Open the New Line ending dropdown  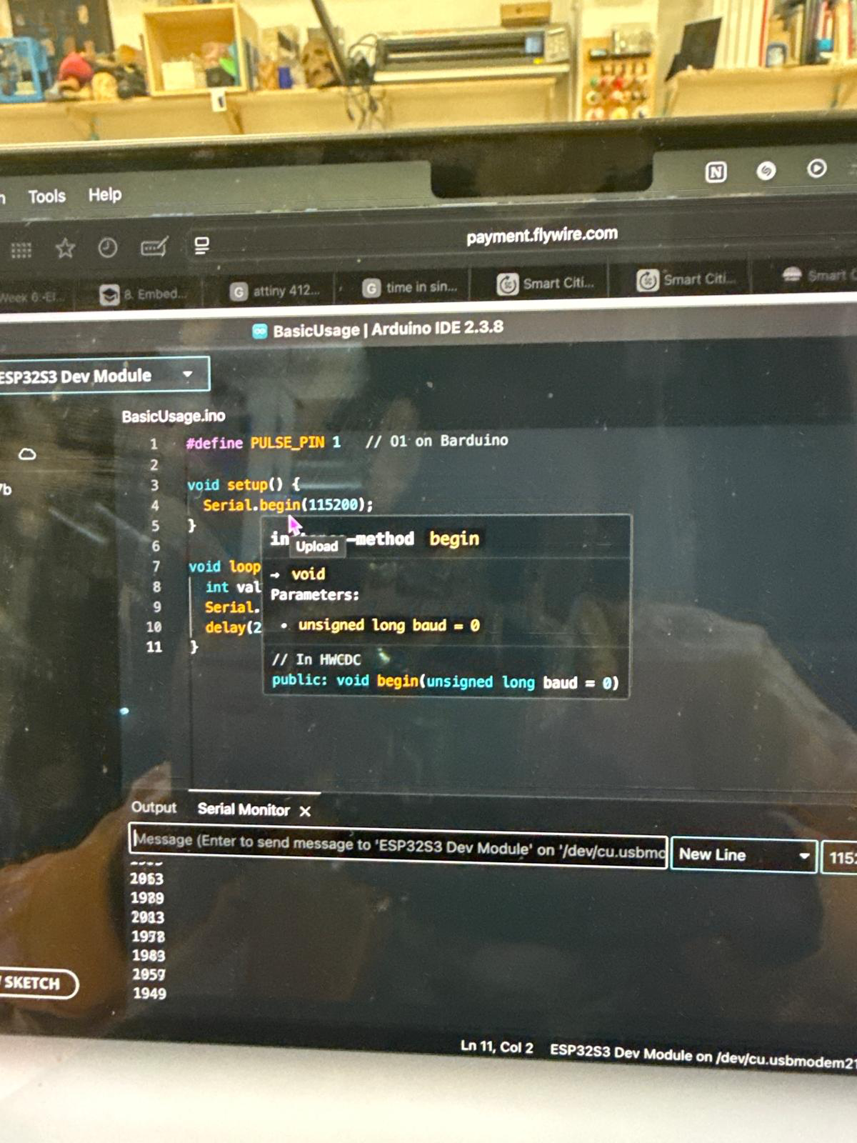pyautogui.click(x=744, y=854)
